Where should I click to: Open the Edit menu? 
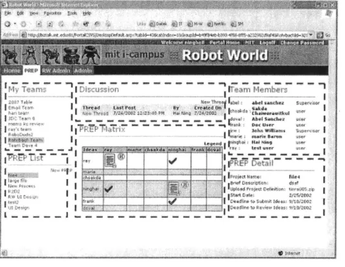click(x=20, y=13)
